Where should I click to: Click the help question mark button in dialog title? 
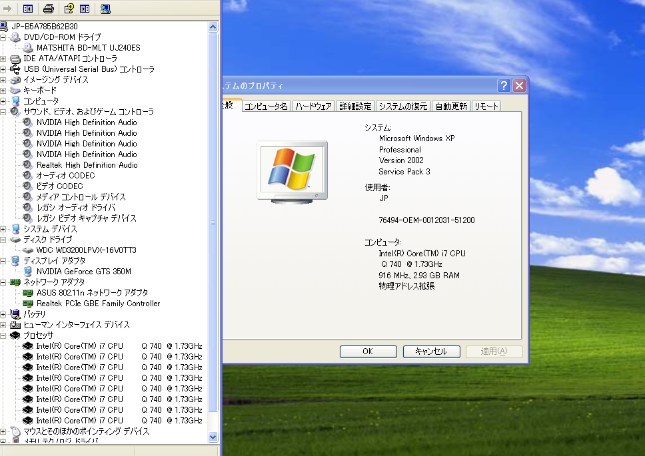(504, 86)
